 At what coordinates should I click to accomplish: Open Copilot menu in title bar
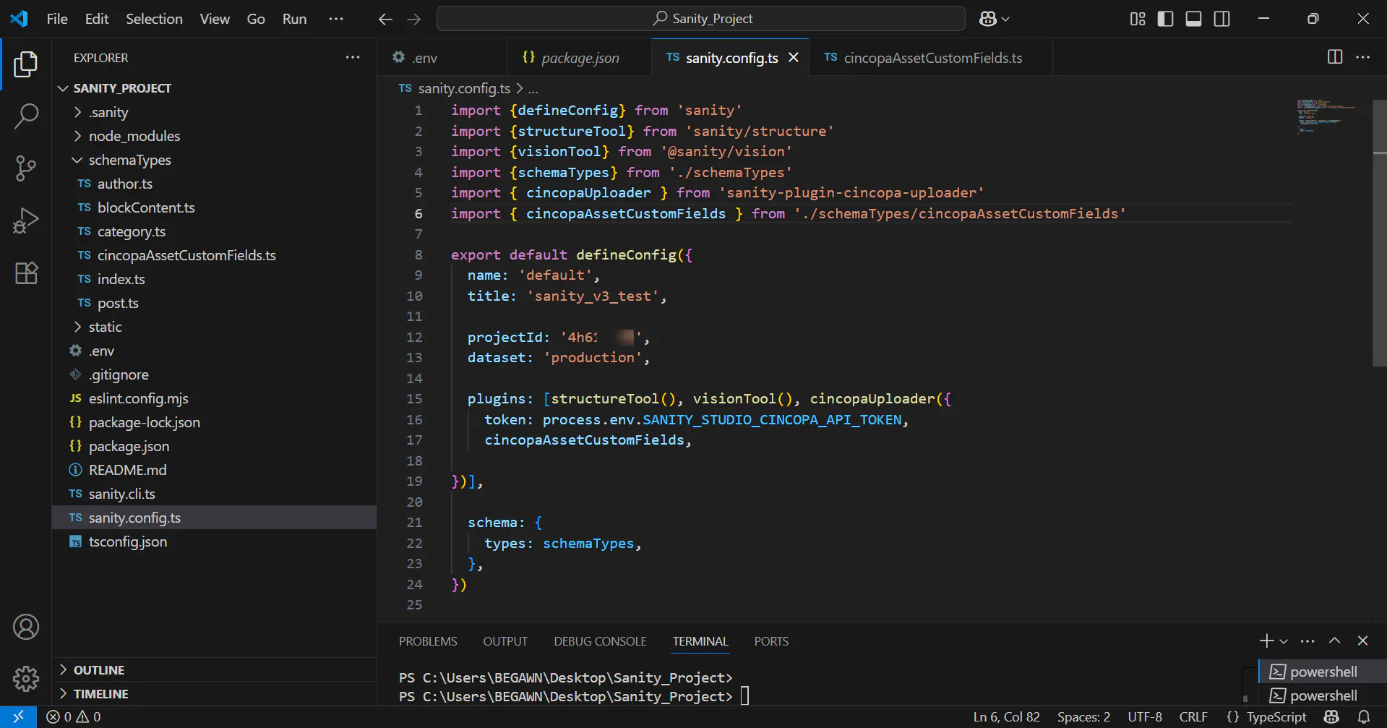click(x=994, y=19)
